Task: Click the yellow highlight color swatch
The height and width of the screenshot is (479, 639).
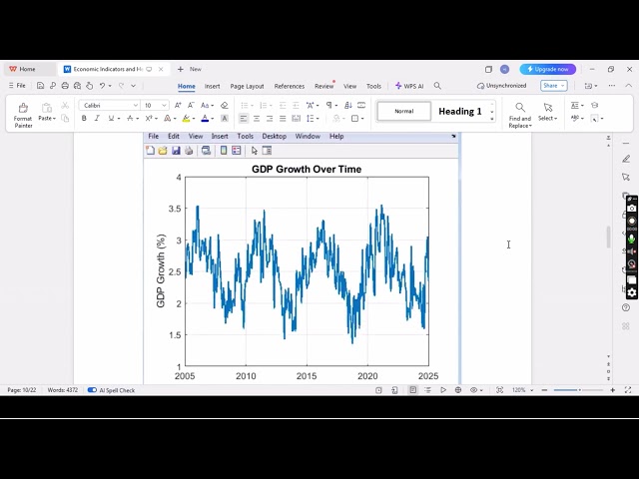Action: (186, 119)
